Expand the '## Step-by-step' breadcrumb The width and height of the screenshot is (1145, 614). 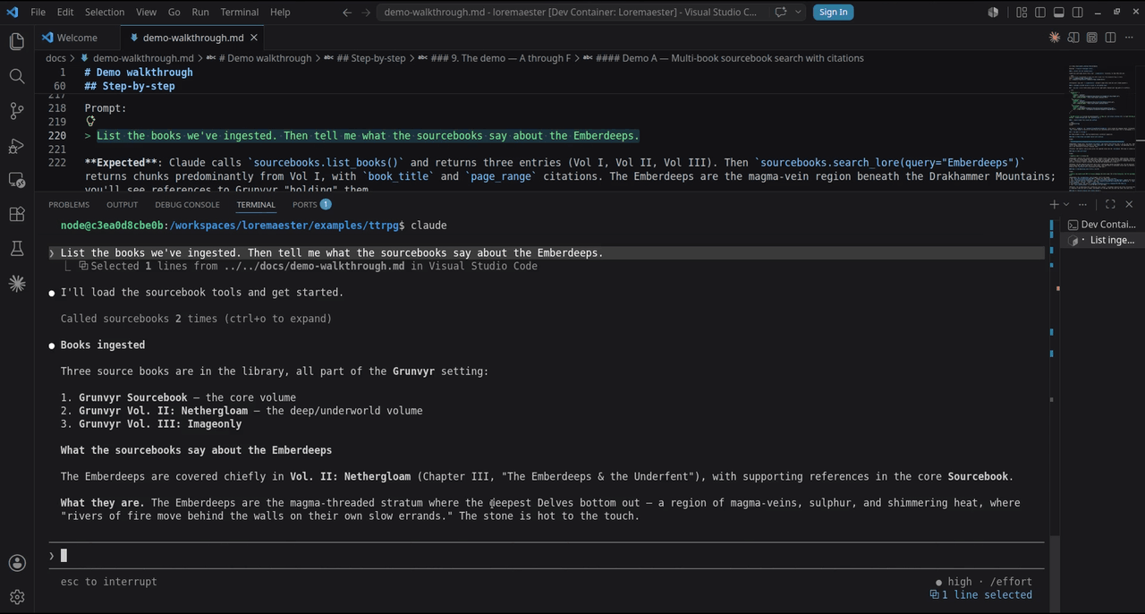tap(371, 58)
